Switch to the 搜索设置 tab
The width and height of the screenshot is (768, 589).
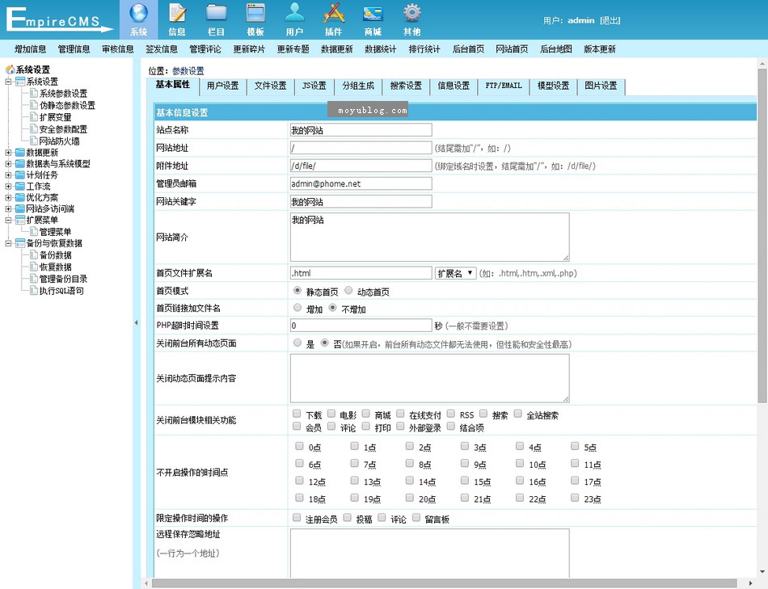pos(406,86)
